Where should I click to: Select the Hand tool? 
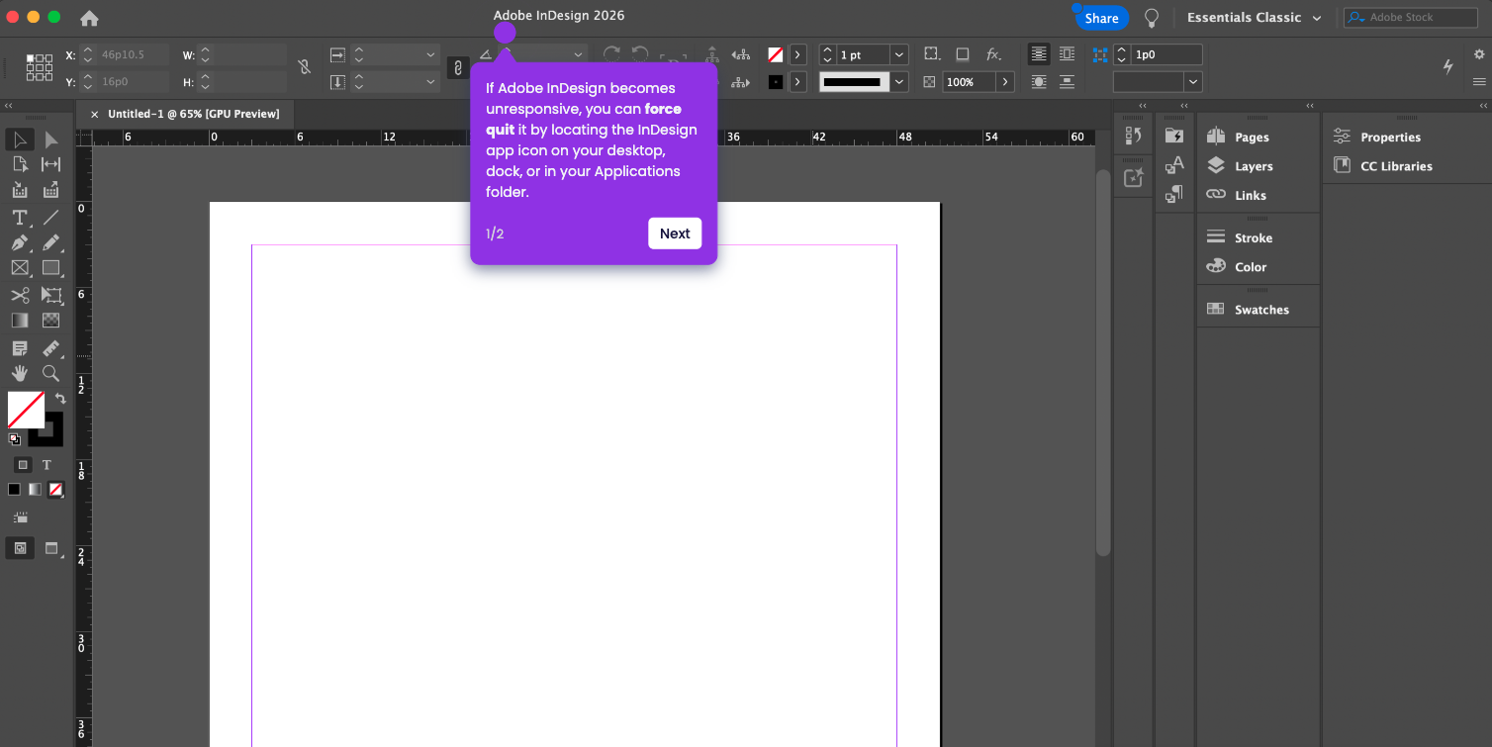tap(20, 373)
